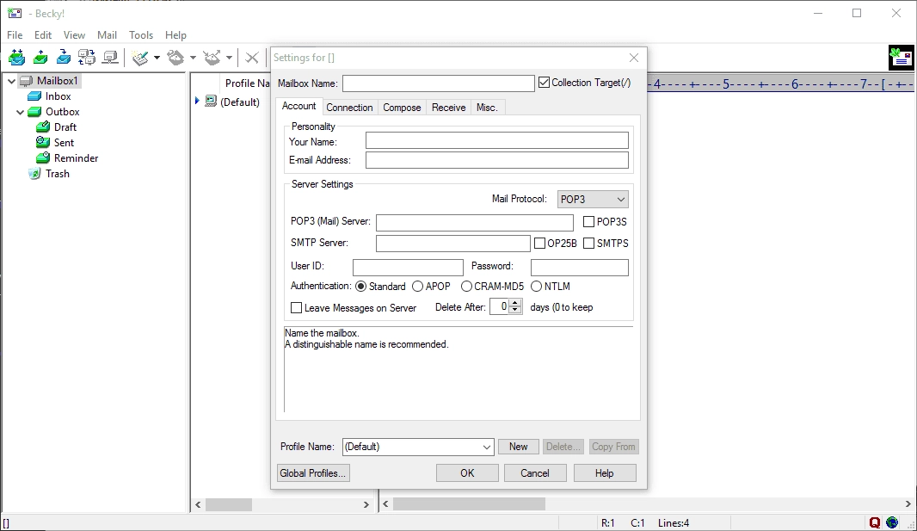Image resolution: width=917 pixels, height=531 pixels.
Task: Open Global Profiles...
Action: click(x=313, y=473)
